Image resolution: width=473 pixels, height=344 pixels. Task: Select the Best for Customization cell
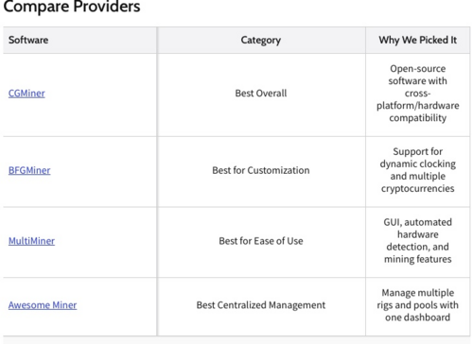(261, 170)
